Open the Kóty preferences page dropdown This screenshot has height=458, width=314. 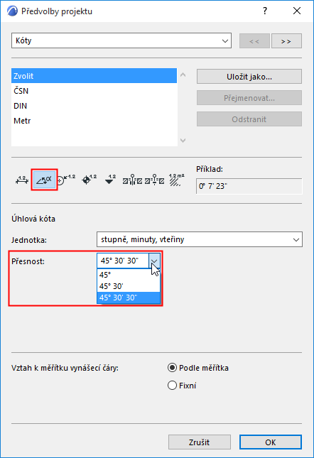click(121, 40)
